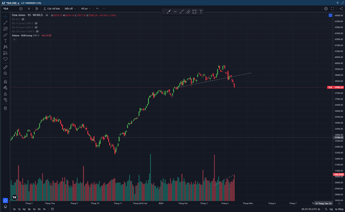Activate the zoom in magnifier tool
The height and width of the screenshot is (212, 345).
tap(5, 73)
